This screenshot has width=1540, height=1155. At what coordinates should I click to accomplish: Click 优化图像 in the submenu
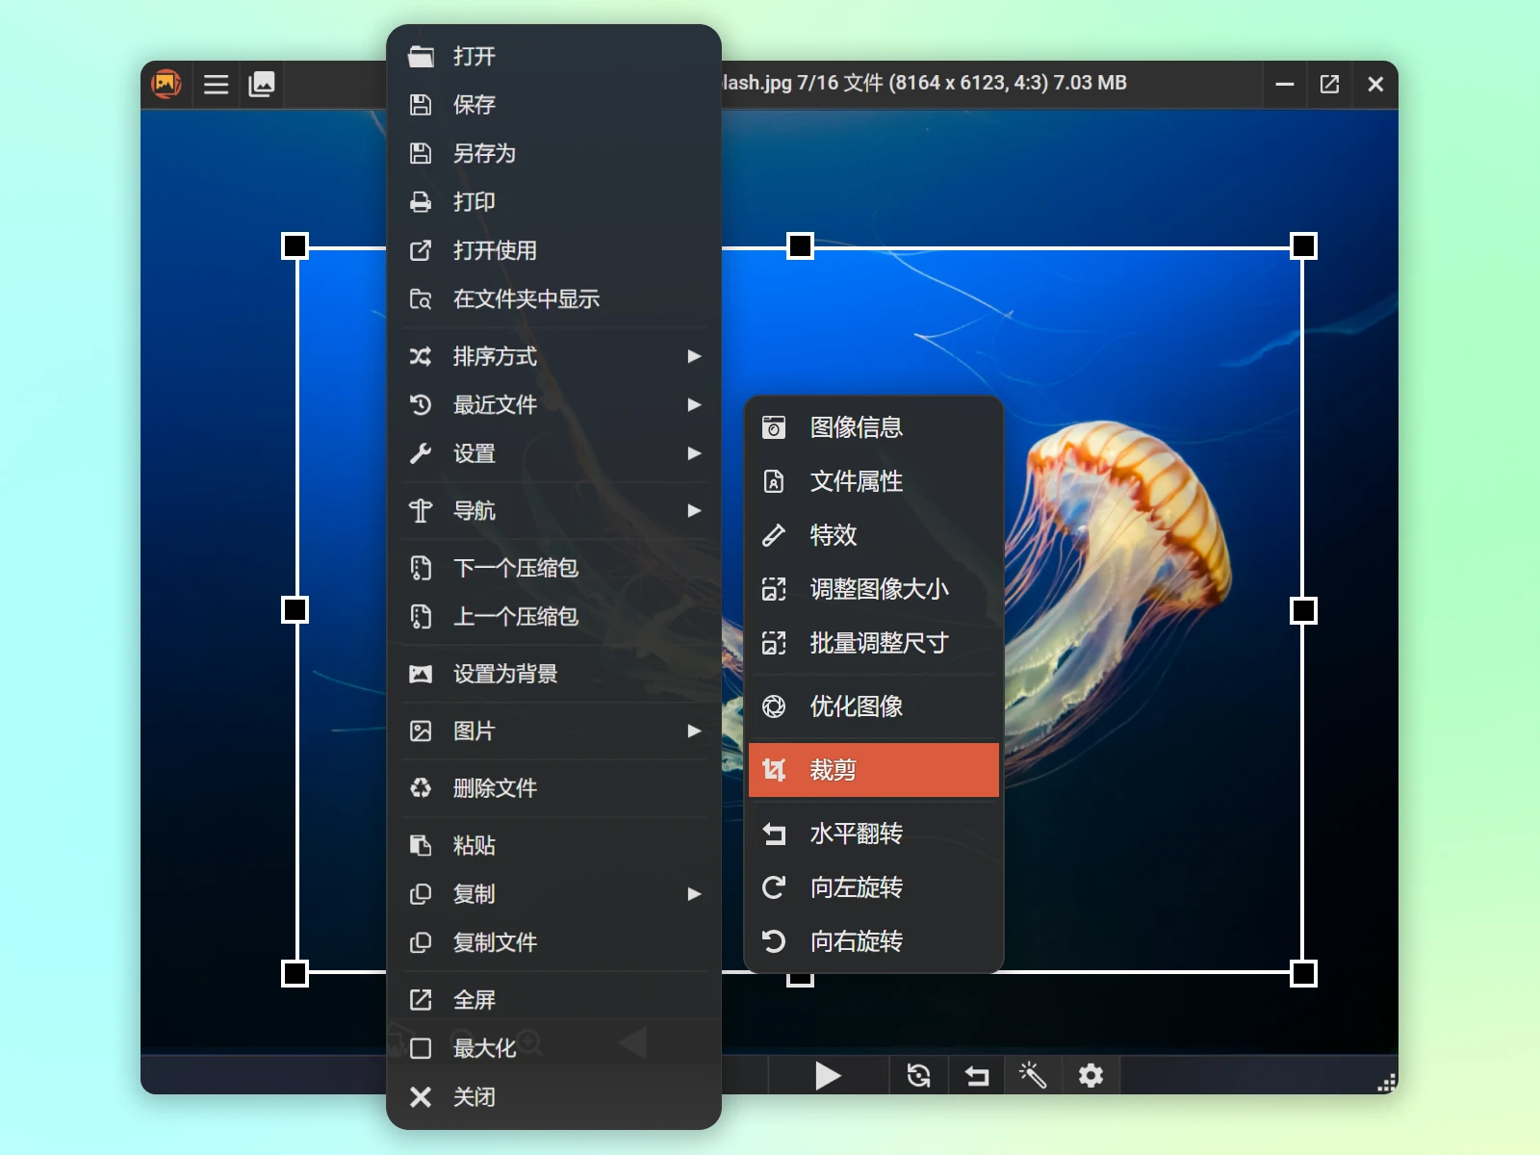(856, 706)
